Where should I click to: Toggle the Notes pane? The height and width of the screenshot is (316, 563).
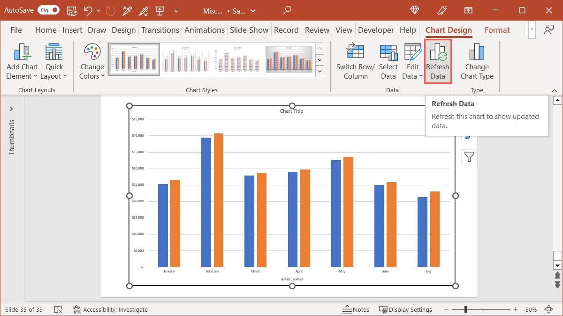[356, 309]
